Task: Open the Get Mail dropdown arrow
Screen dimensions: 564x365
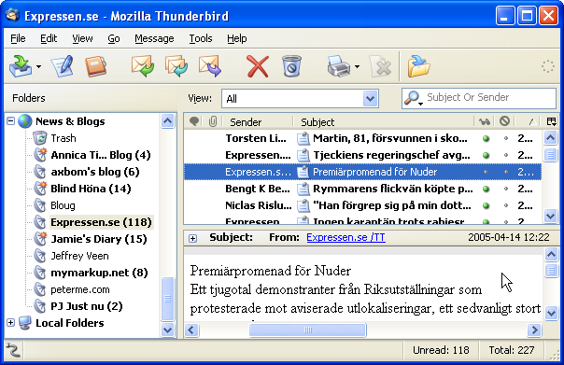Action: point(38,66)
